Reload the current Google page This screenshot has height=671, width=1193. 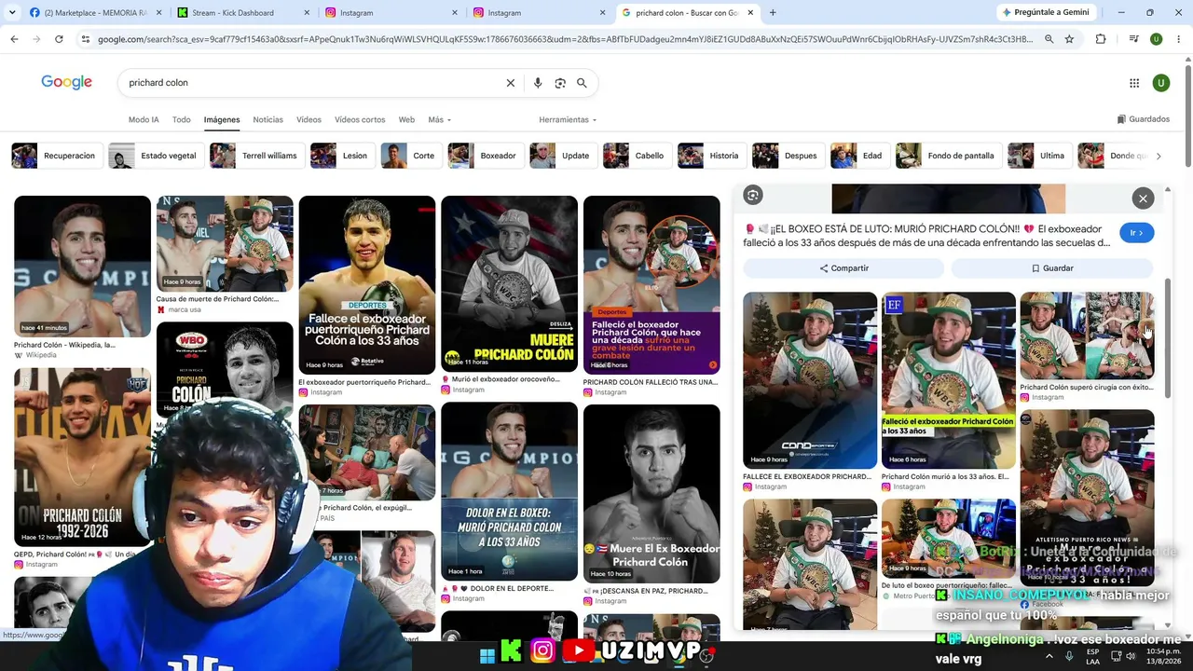coord(59,39)
